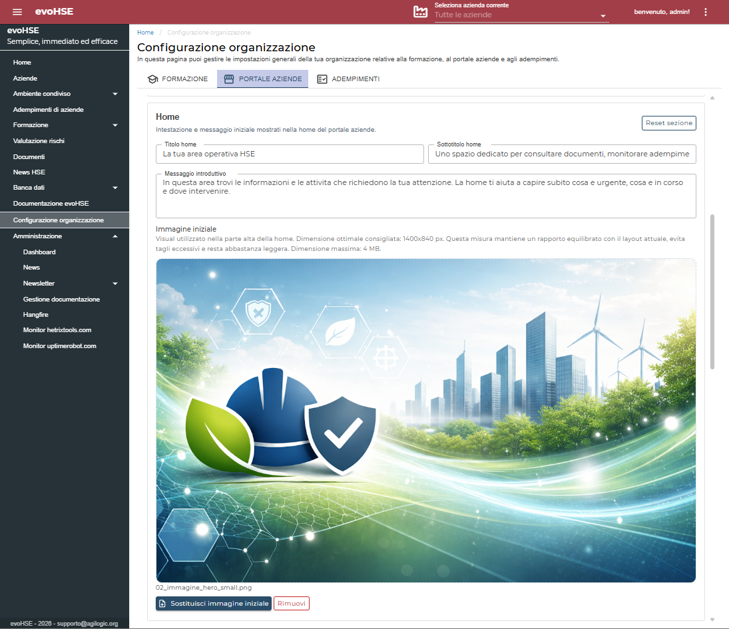Click into the Sottotitolo home field
Image resolution: width=729 pixels, height=629 pixels.
pos(562,154)
